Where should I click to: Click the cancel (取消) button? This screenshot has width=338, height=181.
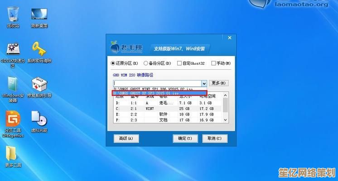click(x=215, y=138)
